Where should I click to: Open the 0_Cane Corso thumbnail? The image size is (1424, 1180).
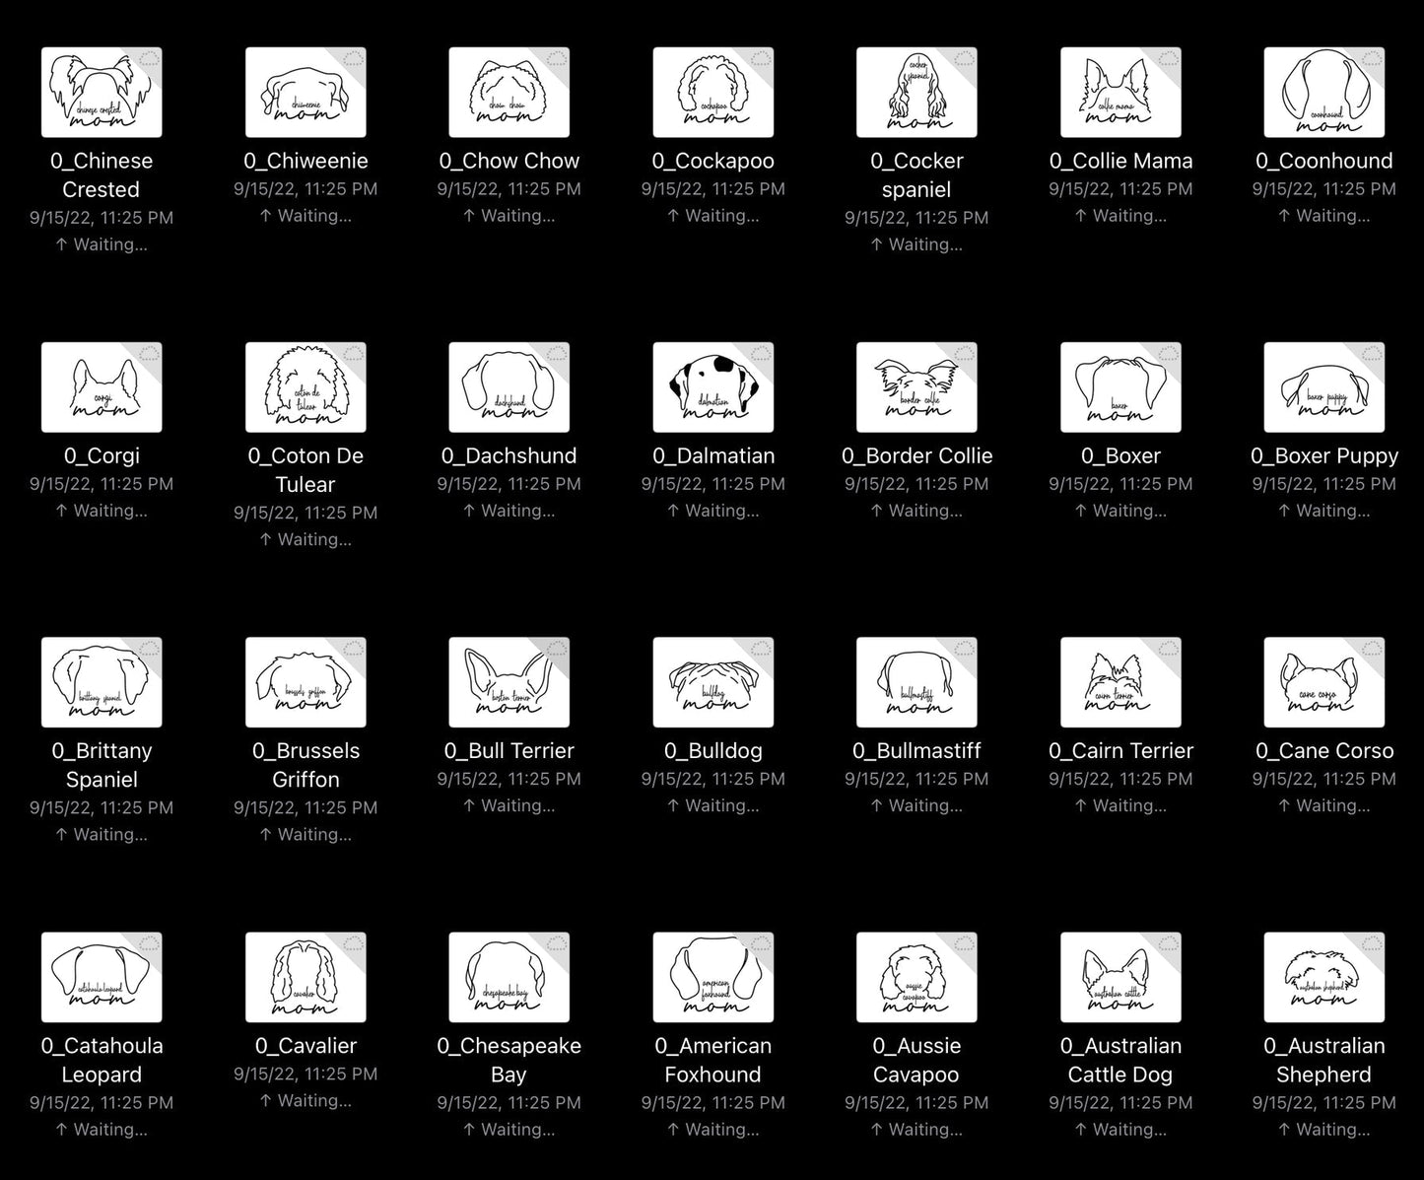click(1323, 682)
